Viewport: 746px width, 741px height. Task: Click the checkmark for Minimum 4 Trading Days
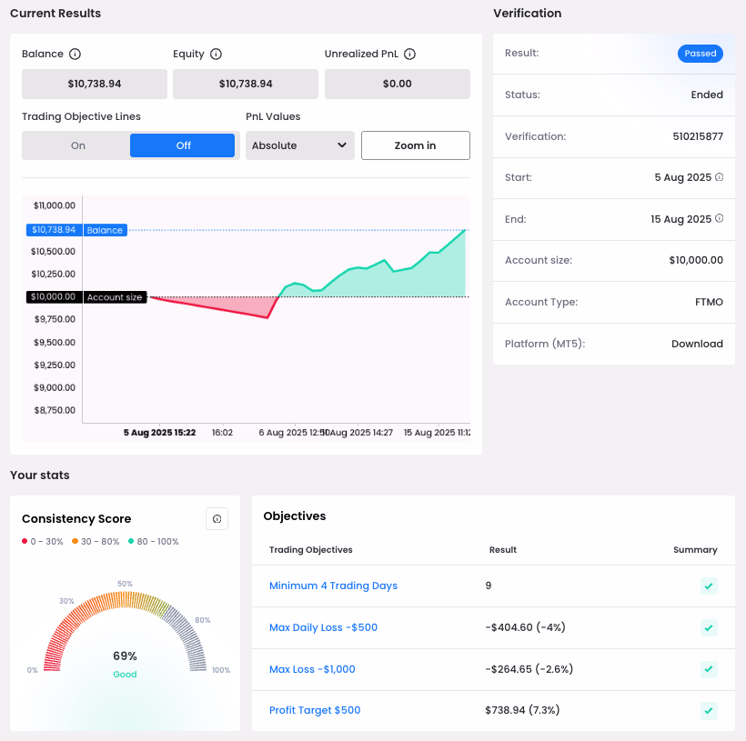709,586
